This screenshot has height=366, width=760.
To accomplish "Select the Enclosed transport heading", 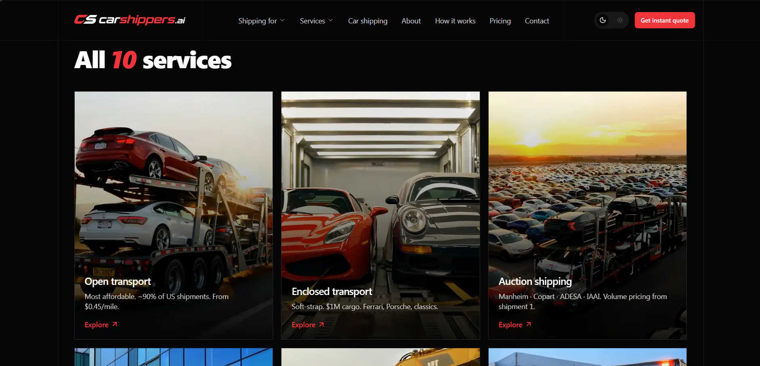I will [x=332, y=291].
